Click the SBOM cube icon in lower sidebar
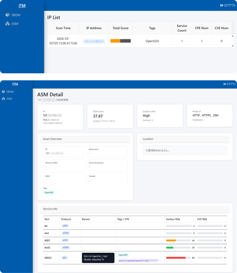 (x=3, y=91)
